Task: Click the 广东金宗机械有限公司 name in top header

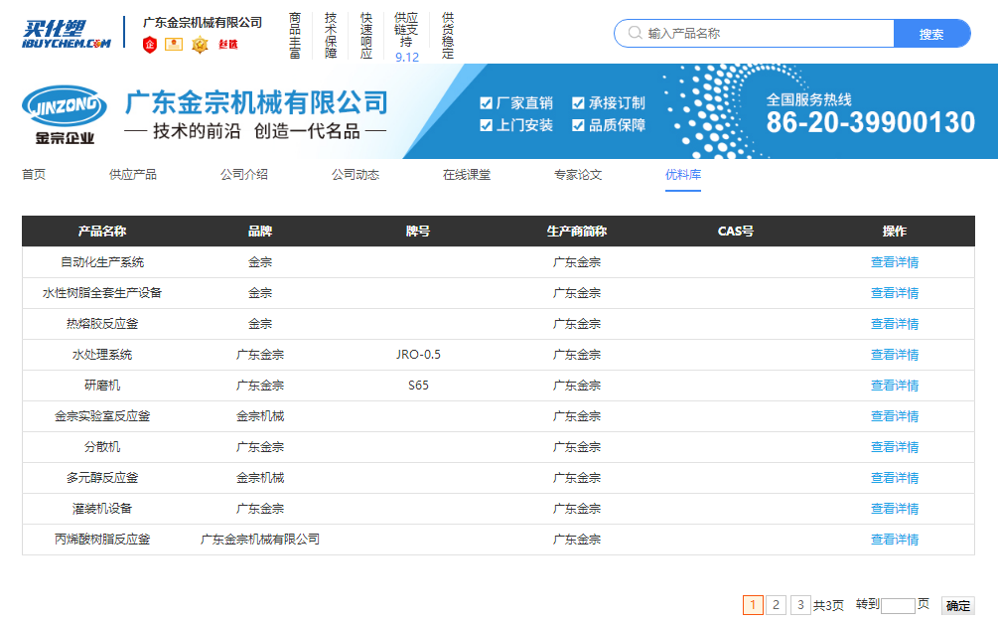Action: pyautogui.click(x=203, y=22)
